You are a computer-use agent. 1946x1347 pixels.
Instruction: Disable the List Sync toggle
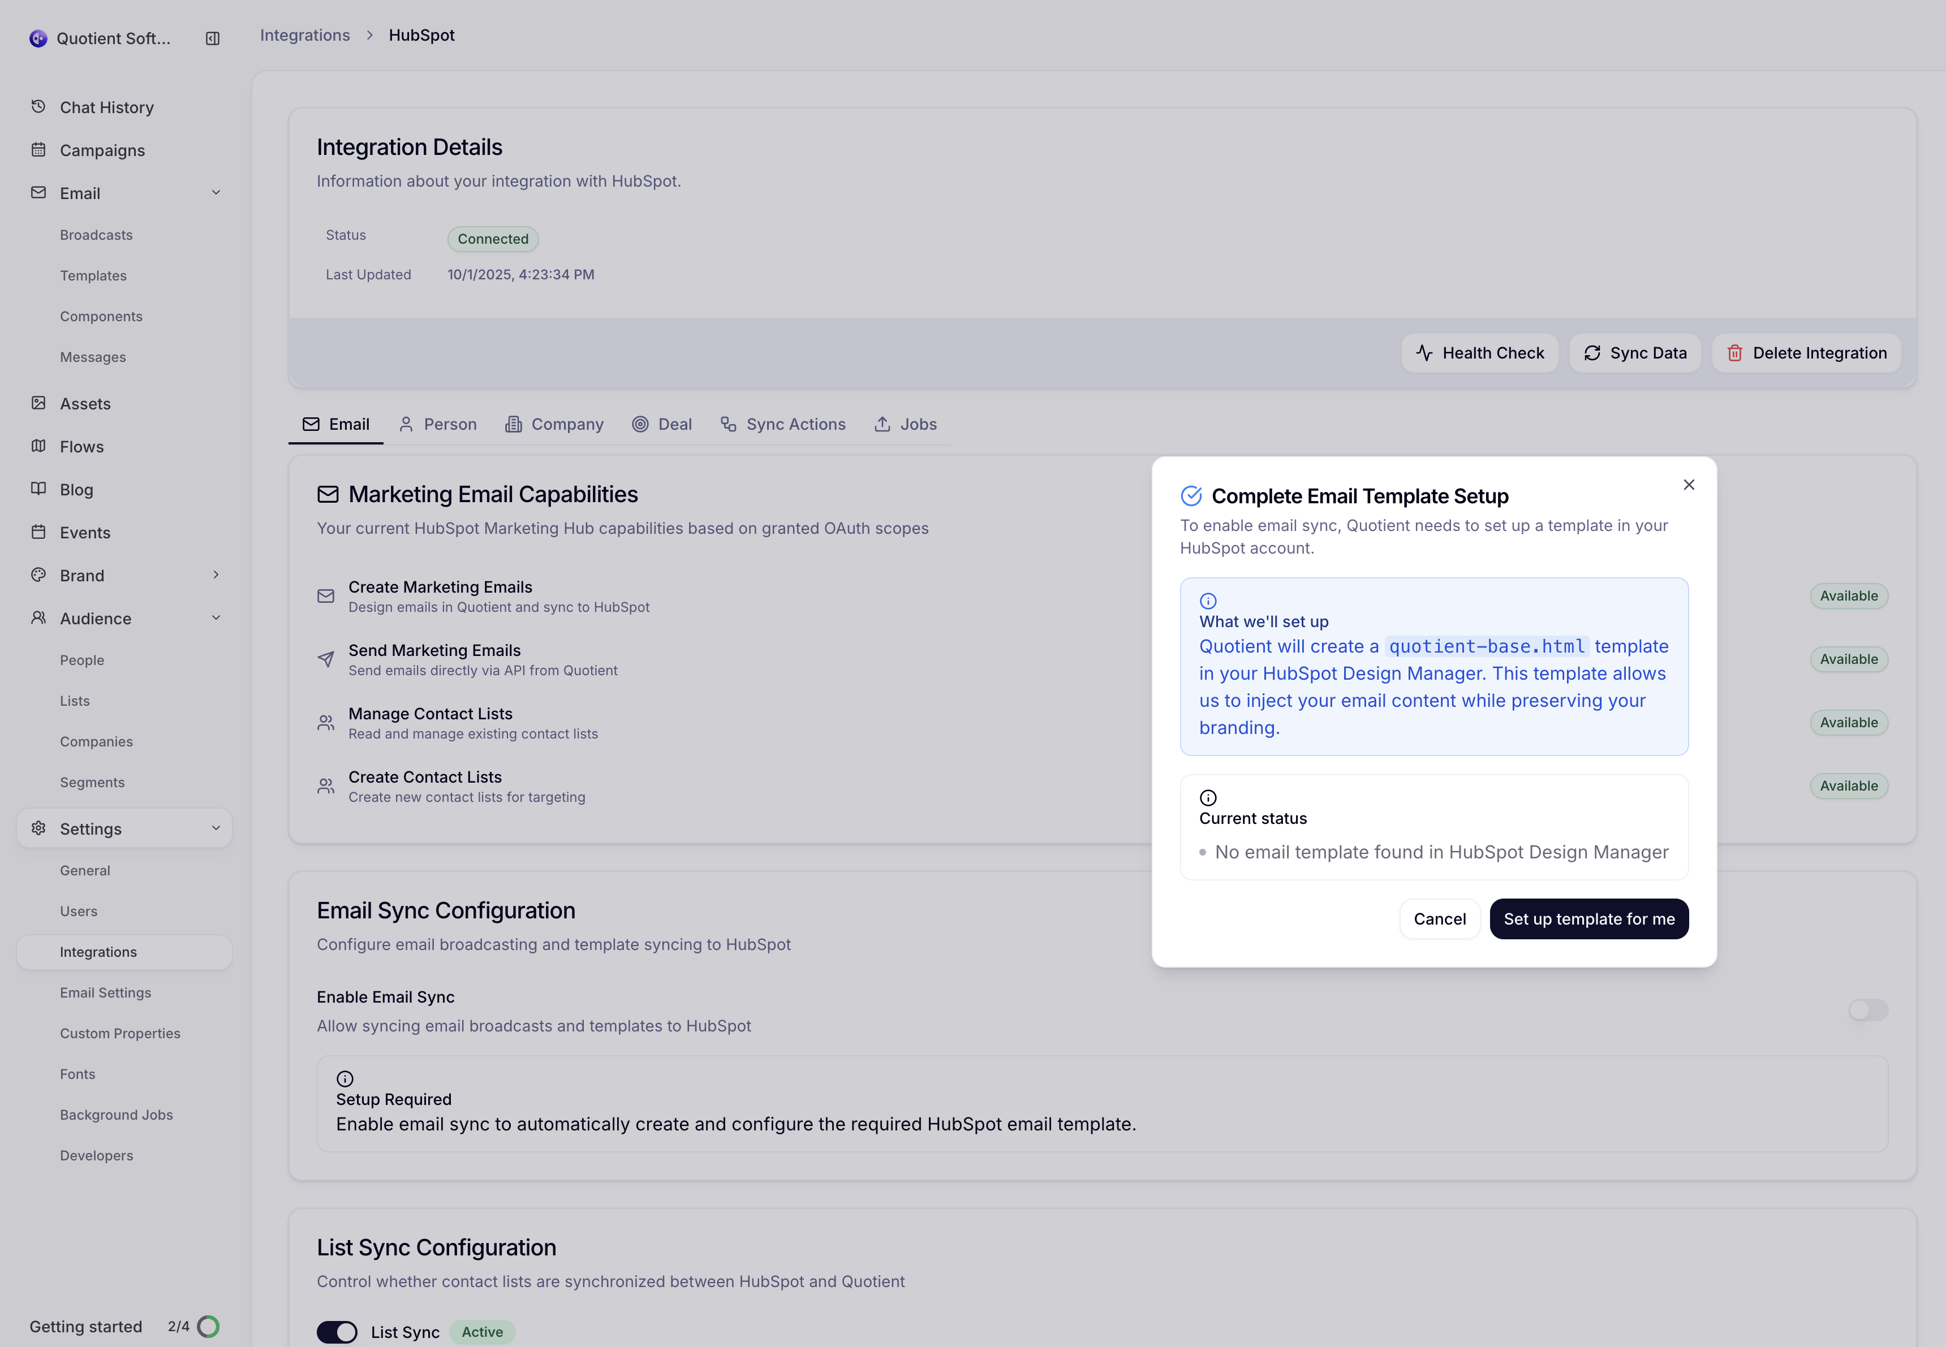click(337, 1332)
